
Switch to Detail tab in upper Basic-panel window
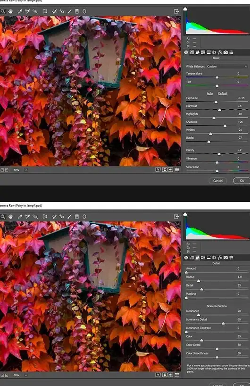point(197,52)
